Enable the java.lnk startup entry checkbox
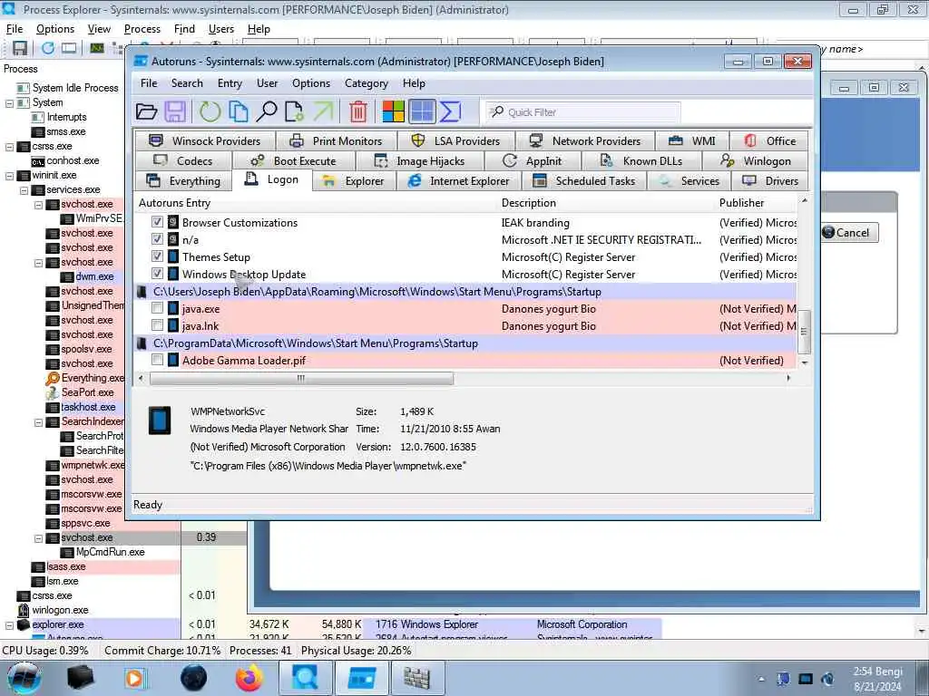Viewport: 929px width, 696px height. [157, 325]
